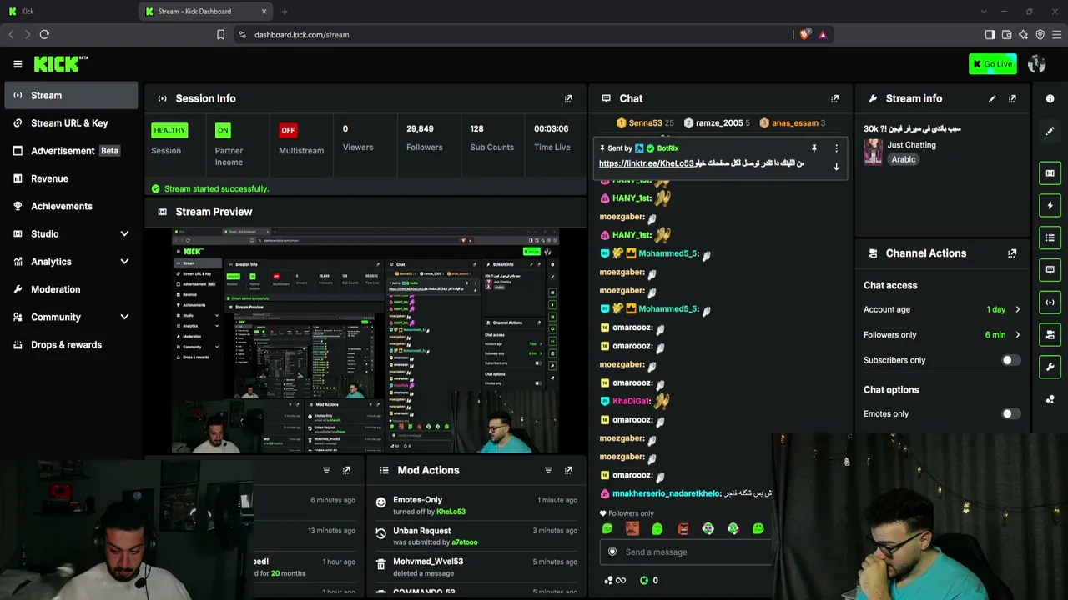Click the stream preview video thumbnail

[365, 340]
